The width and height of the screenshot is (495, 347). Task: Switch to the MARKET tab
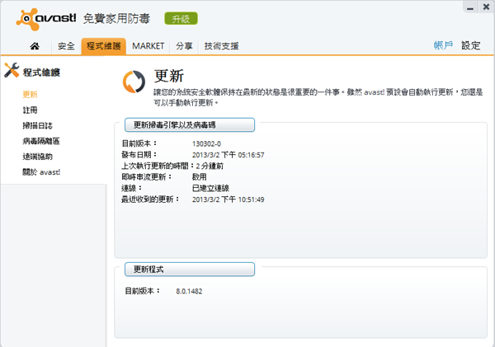pos(148,46)
